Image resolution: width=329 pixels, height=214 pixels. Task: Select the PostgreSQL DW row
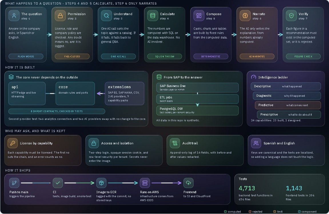[198, 110]
